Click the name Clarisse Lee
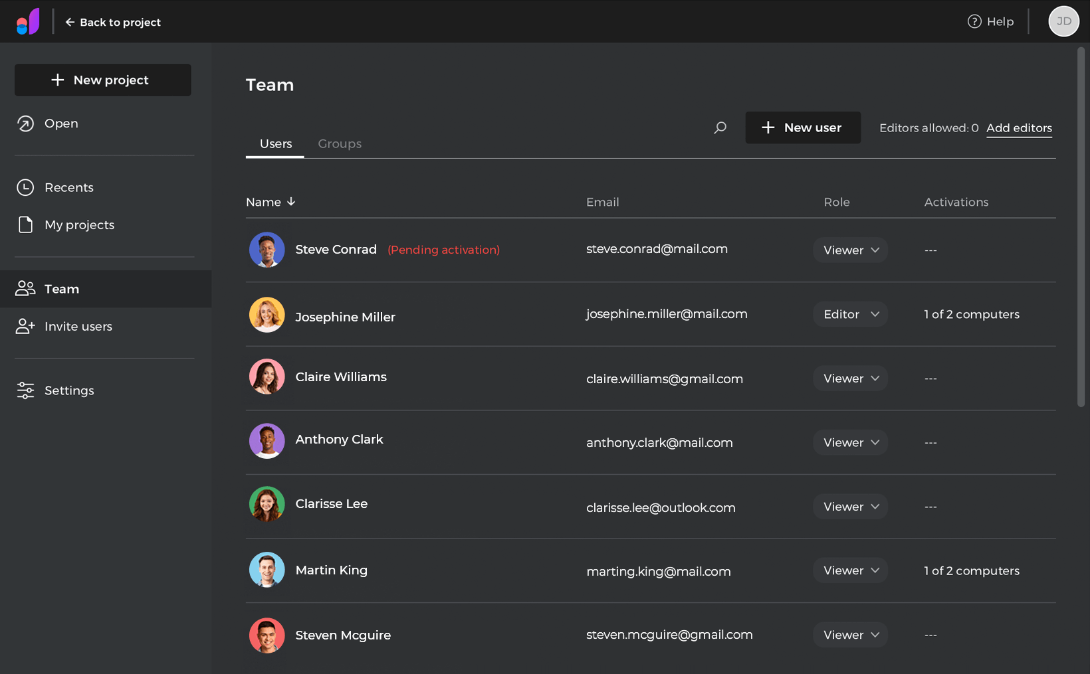This screenshot has height=674, width=1090. pyautogui.click(x=331, y=503)
